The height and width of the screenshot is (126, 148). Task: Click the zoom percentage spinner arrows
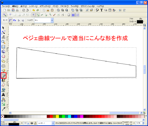click(x=144, y=123)
